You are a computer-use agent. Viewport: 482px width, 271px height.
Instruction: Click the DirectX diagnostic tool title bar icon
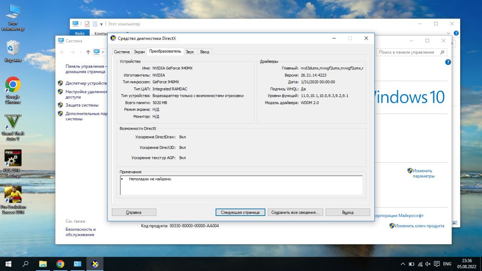click(x=113, y=38)
